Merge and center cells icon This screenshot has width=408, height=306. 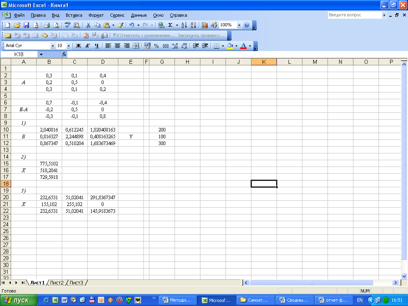coord(136,46)
